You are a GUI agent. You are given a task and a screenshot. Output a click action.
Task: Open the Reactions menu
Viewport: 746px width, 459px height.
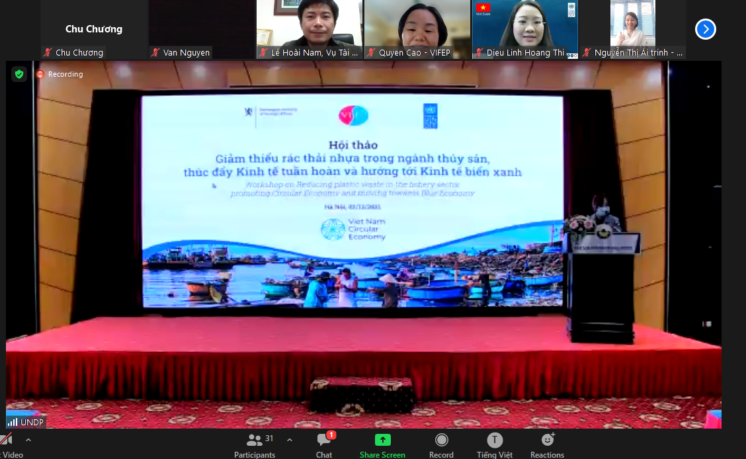click(547, 445)
